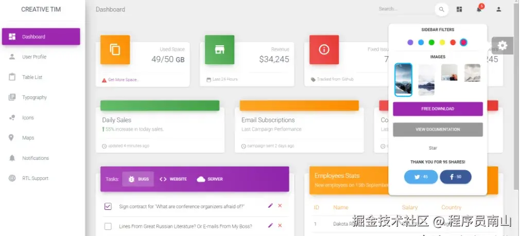Image resolution: width=520 pixels, height=236 pixels.
Task: Click the Icons bubble-chart icon
Action: coord(12,118)
